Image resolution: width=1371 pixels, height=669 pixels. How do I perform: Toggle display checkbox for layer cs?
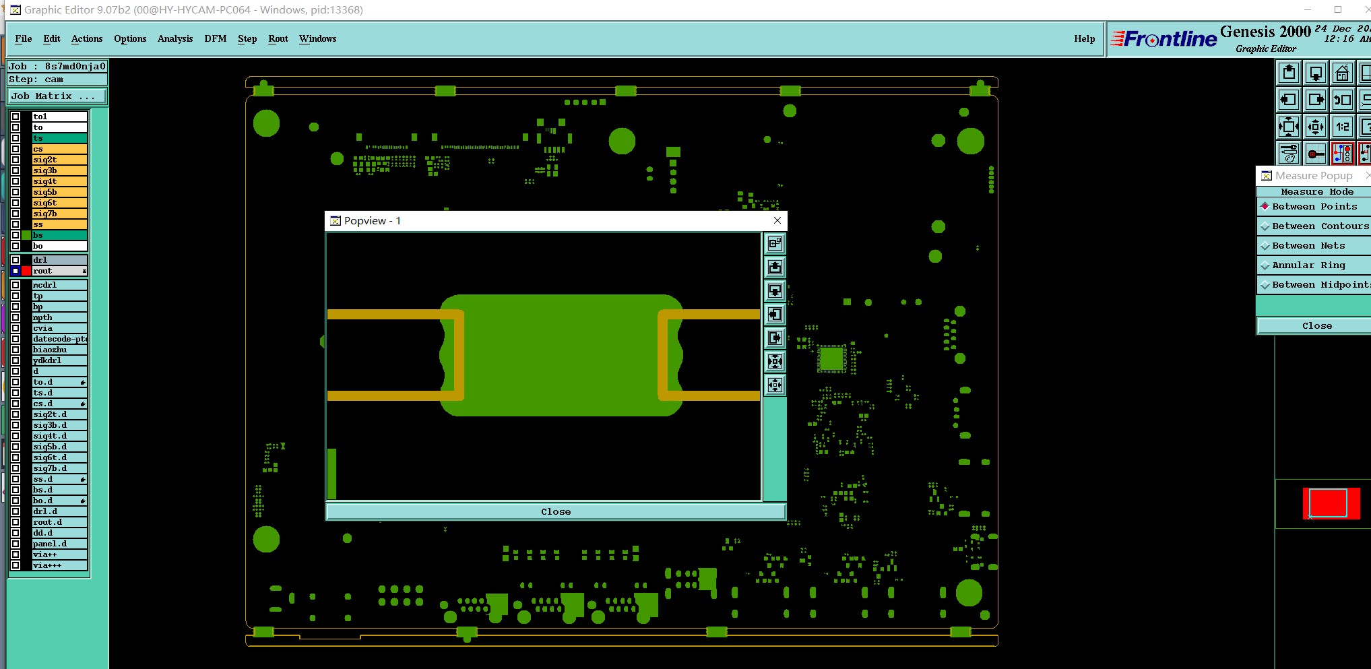[x=15, y=149]
